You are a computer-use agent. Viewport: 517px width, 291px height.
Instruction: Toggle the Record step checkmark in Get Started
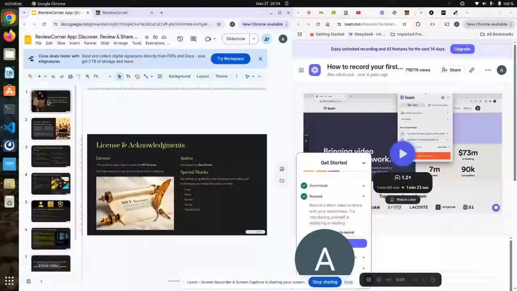click(x=304, y=196)
